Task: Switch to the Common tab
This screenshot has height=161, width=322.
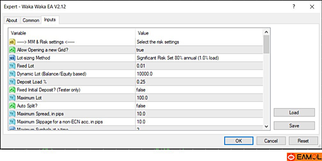Action: 31,20
